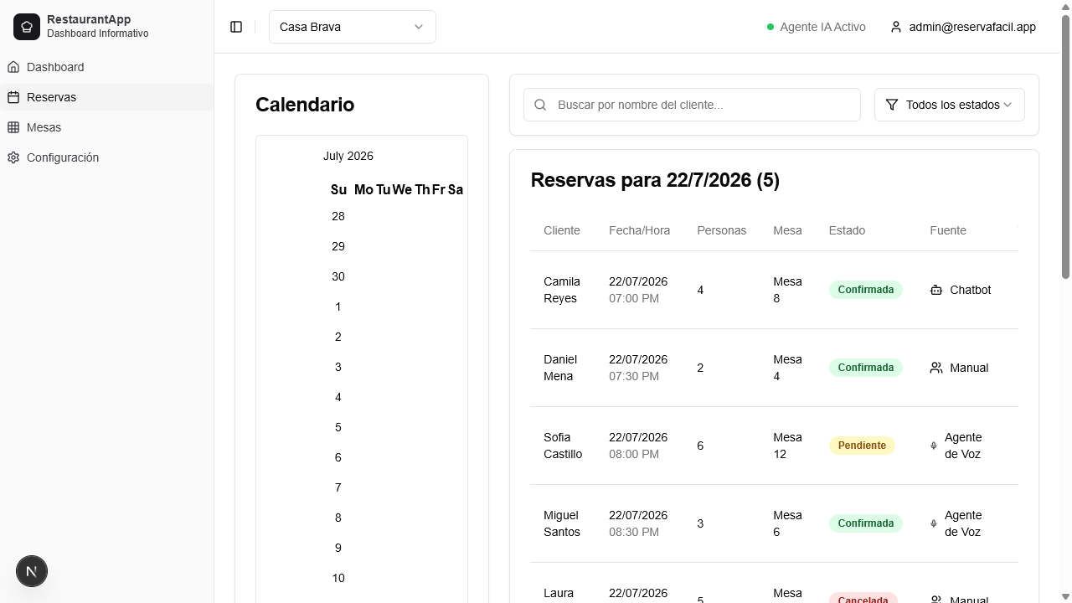This screenshot has height=603, width=1072.
Task: Expand the Todos los estados filter
Action: pos(950,105)
